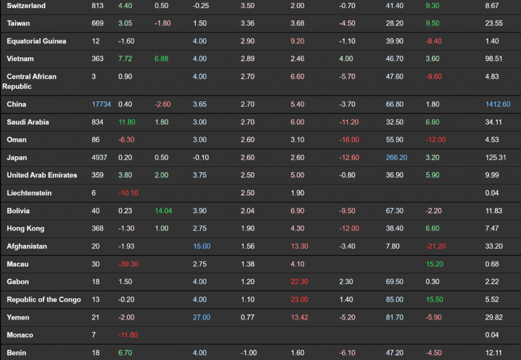Open Vietnam country page
The height and width of the screenshot is (360, 521).
coord(20,59)
